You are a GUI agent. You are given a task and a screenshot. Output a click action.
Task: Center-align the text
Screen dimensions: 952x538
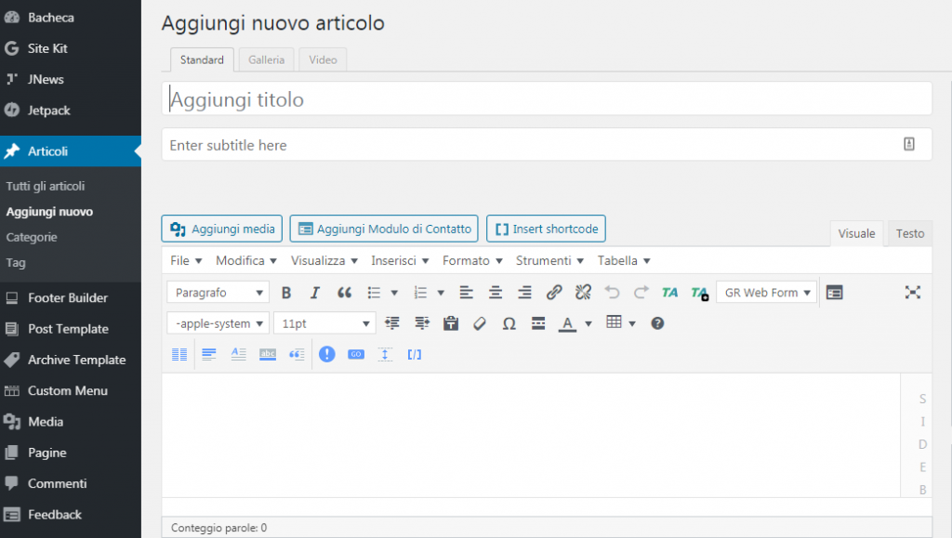[x=496, y=293]
